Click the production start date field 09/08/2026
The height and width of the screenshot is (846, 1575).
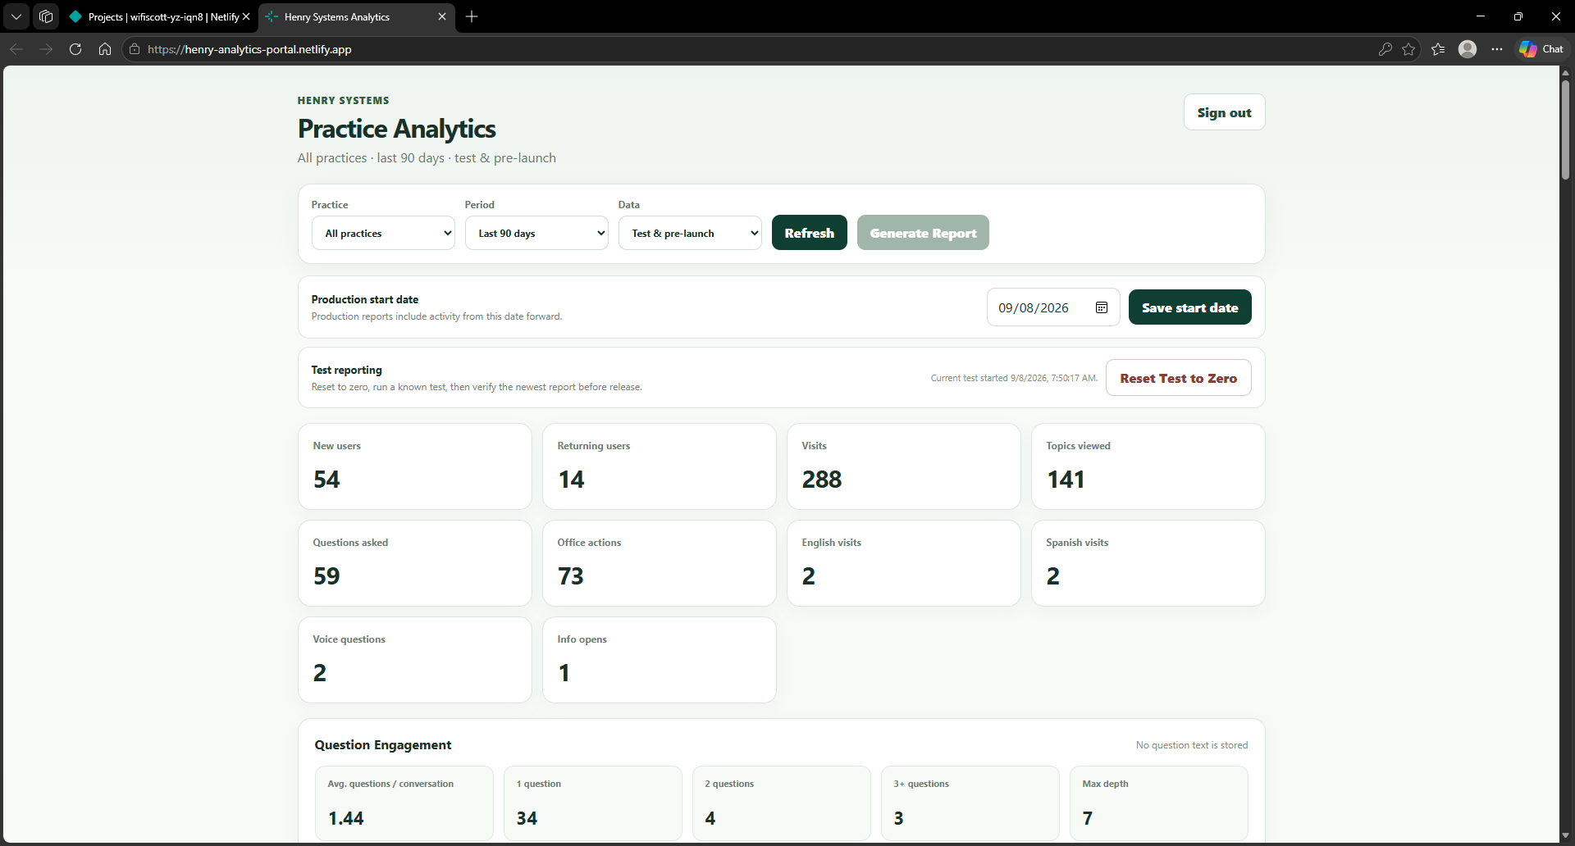point(1053,307)
